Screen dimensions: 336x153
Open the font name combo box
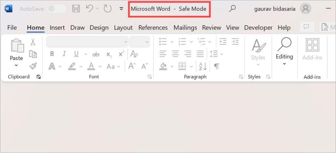pos(87,42)
